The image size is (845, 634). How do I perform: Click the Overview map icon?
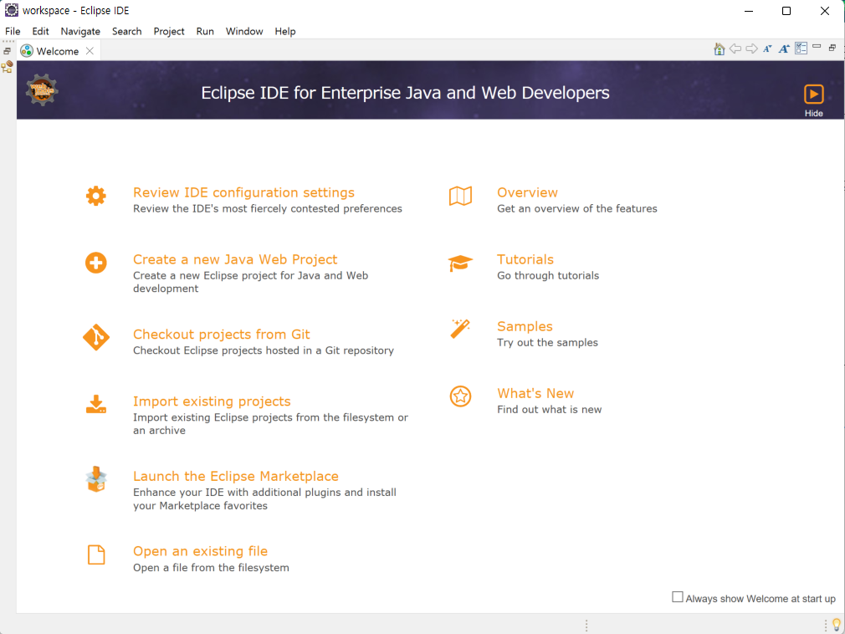[460, 196]
